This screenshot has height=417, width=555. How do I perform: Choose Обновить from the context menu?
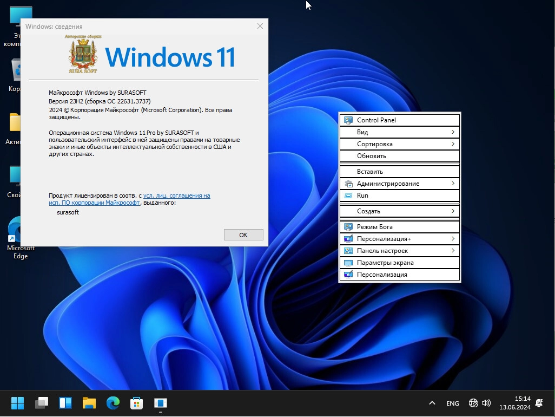tap(399, 156)
